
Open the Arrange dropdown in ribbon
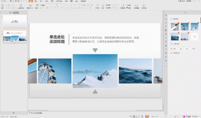click(x=108, y=8)
